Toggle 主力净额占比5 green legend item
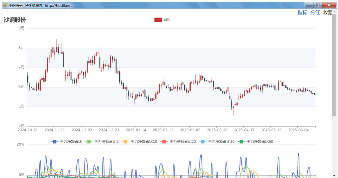Viewport: 338px width, 178px height. pyautogui.click(x=102, y=142)
